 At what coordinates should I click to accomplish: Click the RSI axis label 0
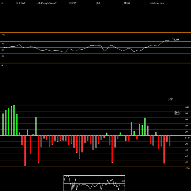[x=2, y=65]
